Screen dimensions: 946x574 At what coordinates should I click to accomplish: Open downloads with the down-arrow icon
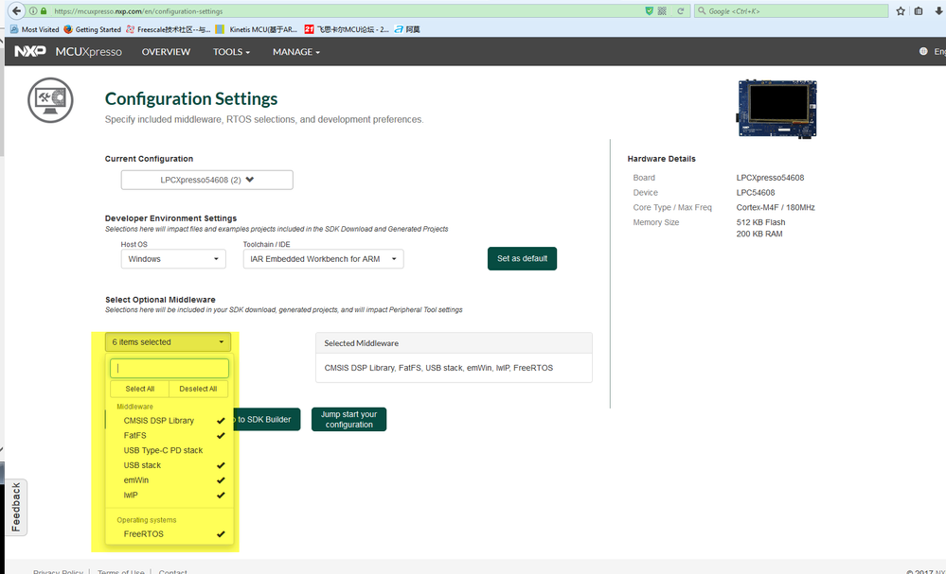pos(937,10)
